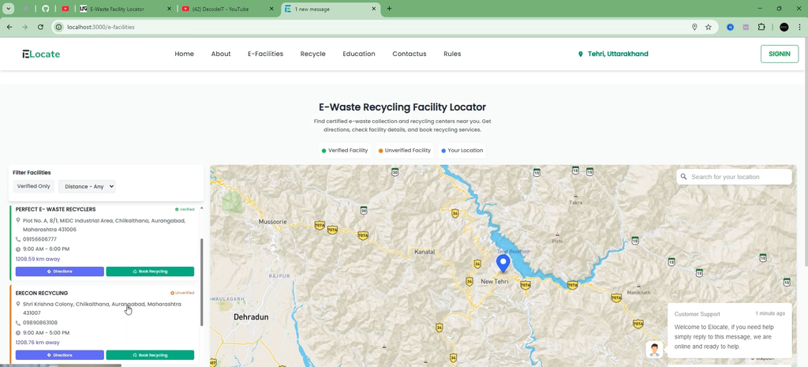Open the Home menu item
808x367 pixels.
184,54
